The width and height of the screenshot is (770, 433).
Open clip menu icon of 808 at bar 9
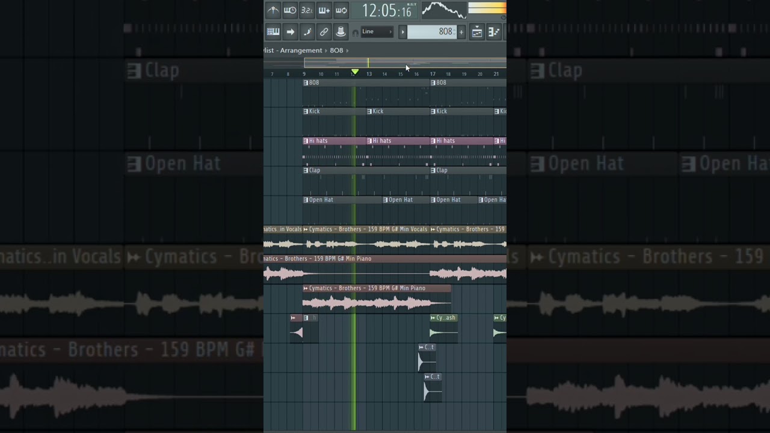pos(306,82)
